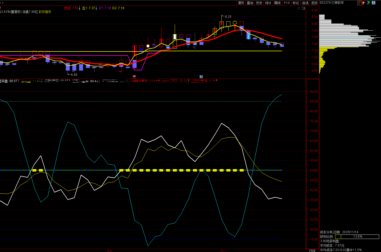Click the F10 company info button
Screen dimensions: 381x252
(287, 3)
